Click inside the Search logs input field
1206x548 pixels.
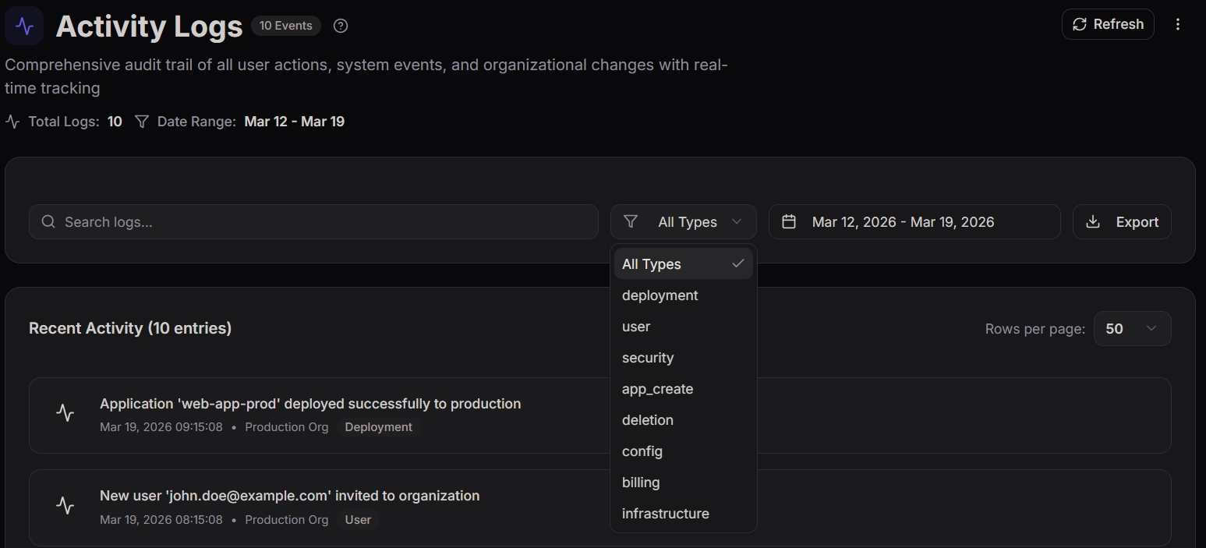pos(312,221)
